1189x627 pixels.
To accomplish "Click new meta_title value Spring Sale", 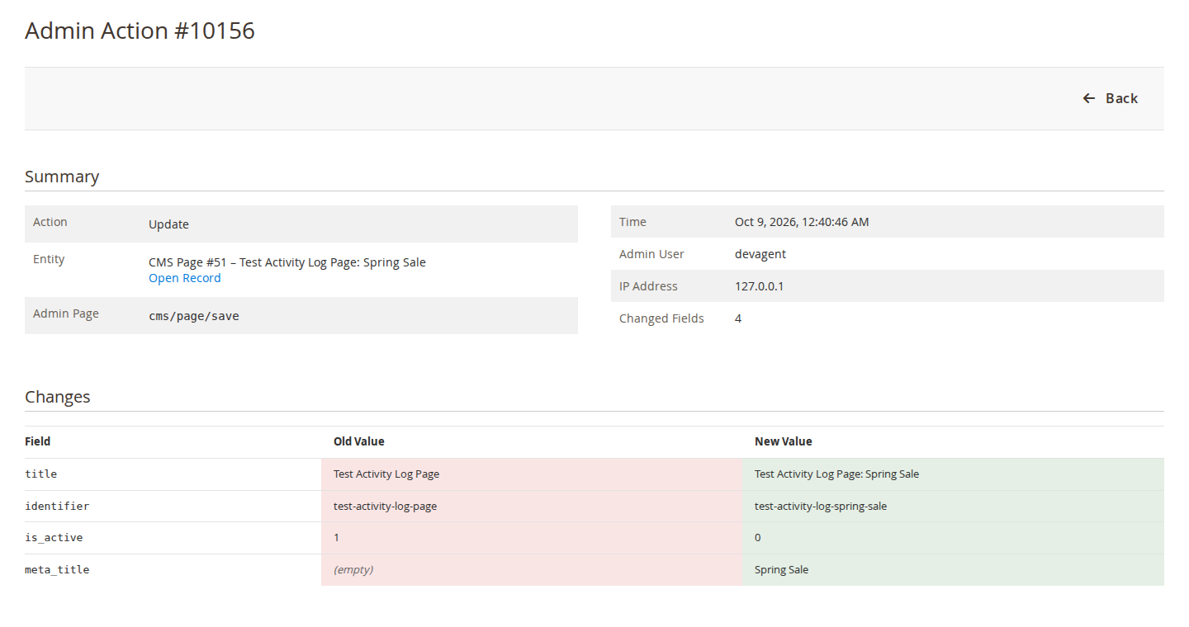I will click(782, 570).
